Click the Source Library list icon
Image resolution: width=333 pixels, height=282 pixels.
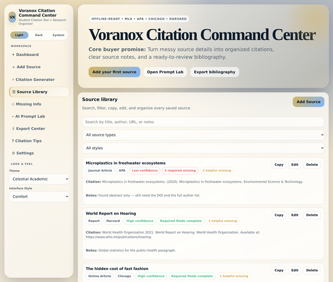tap(14, 92)
